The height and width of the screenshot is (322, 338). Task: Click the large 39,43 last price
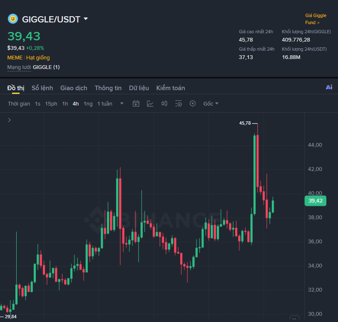24,36
